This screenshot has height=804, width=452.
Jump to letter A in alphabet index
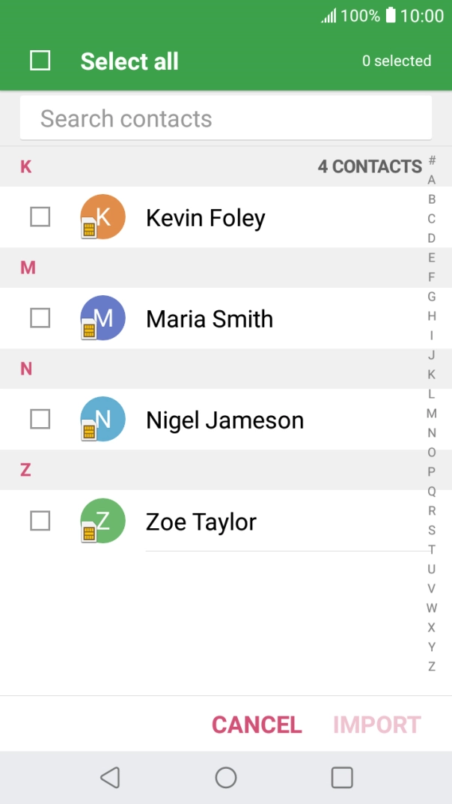click(x=432, y=180)
